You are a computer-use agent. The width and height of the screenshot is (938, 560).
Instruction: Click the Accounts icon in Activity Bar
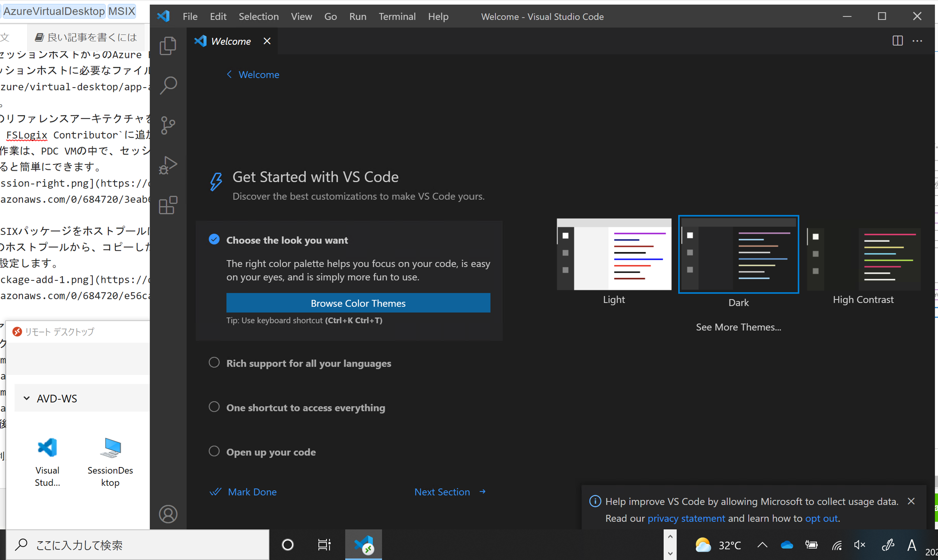coord(168,514)
